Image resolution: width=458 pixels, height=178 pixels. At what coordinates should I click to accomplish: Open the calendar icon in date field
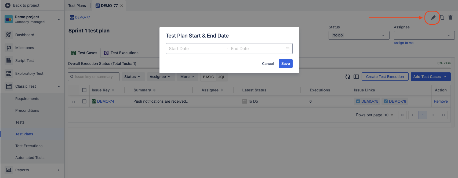pyautogui.click(x=287, y=49)
